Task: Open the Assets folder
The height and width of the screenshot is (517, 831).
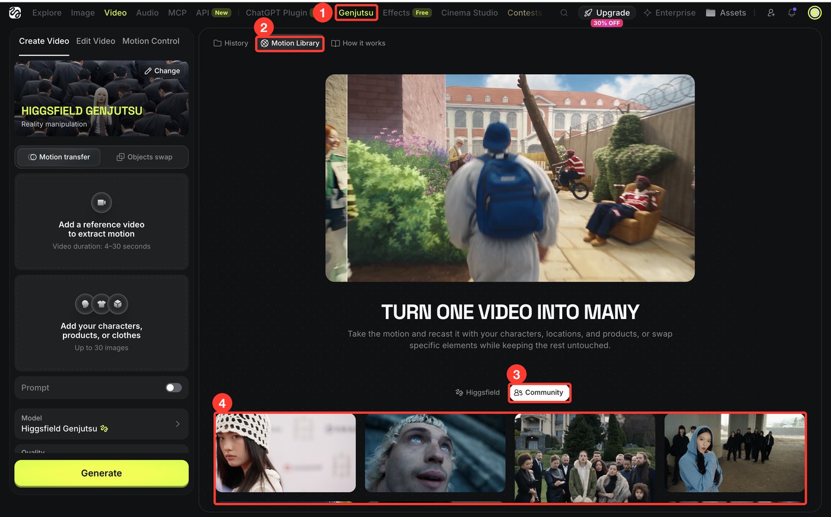Action: pos(726,12)
